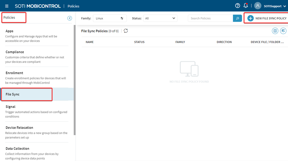Open the hamburger main menu
This screenshot has width=288, height=161.
point(7,6)
